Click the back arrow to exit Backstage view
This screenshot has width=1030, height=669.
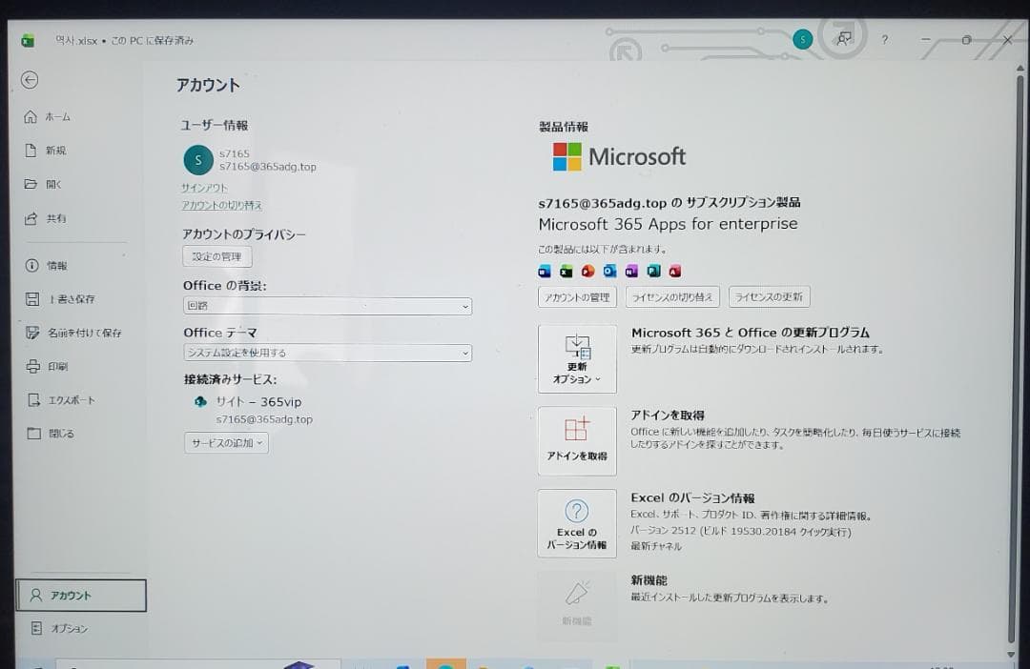30,80
